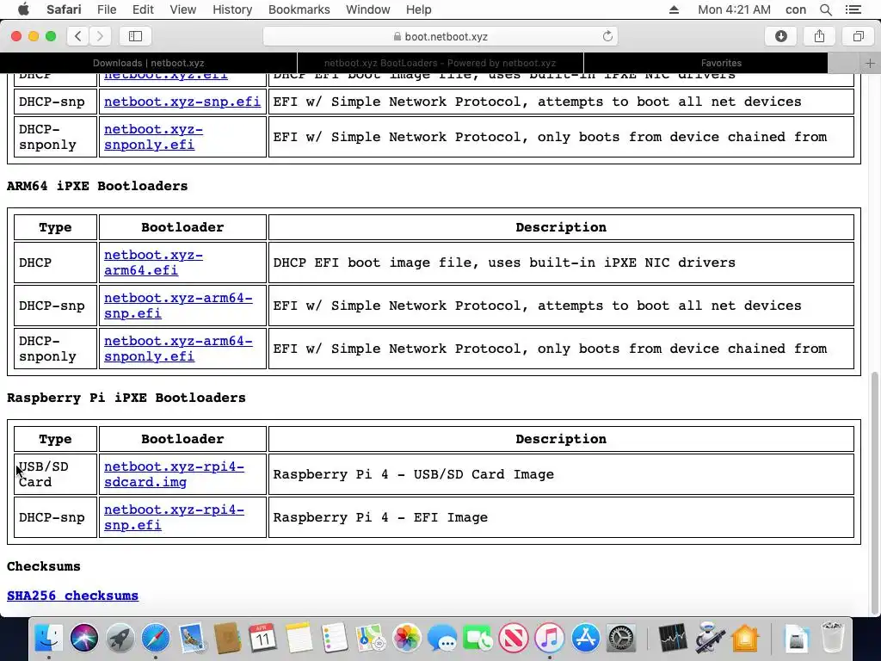
Task: Download netboot.xyz-snponly.efi link
Action: [x=153, y=137]
